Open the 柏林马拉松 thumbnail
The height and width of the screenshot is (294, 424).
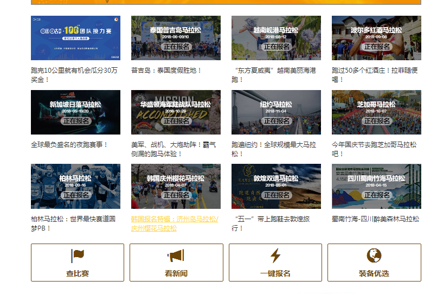click(x=75, y=187)
